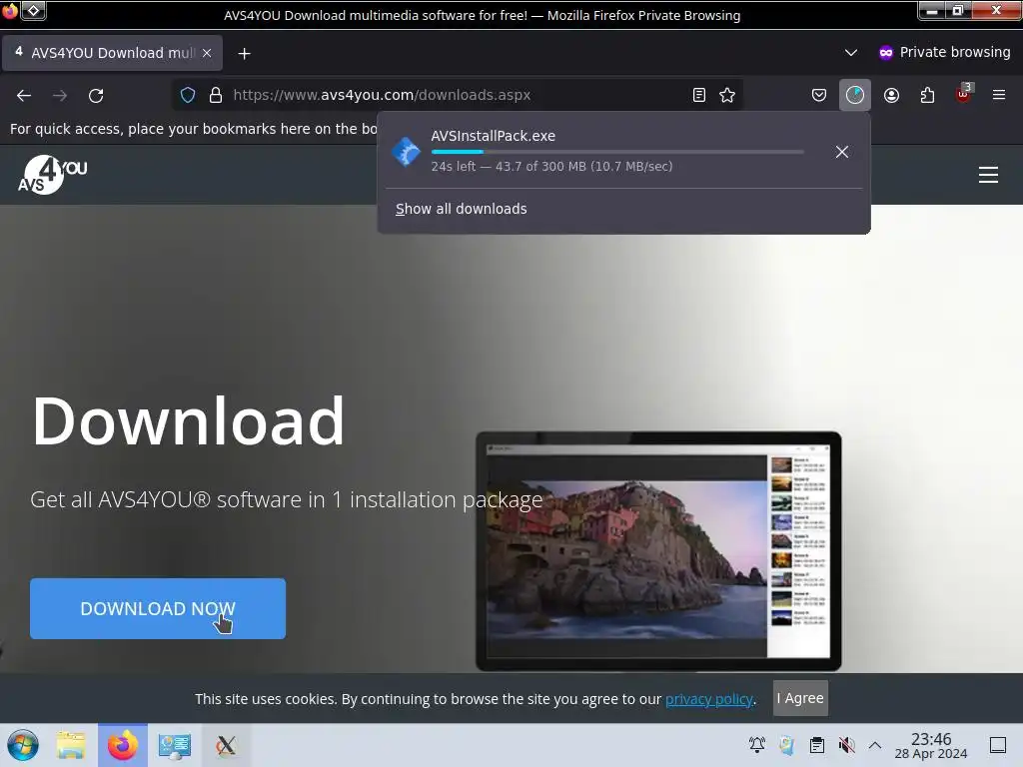The image size is (1023, 767).
Task: Show all downloads
Action: [461, 209]
